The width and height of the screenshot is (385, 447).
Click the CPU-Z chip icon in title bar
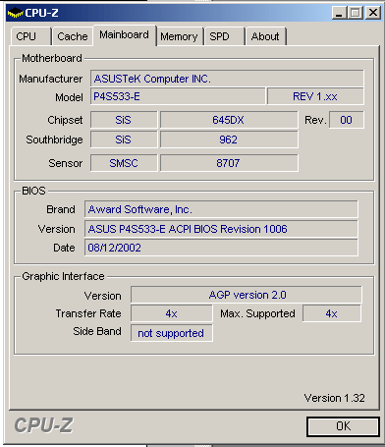coord(15,13)
